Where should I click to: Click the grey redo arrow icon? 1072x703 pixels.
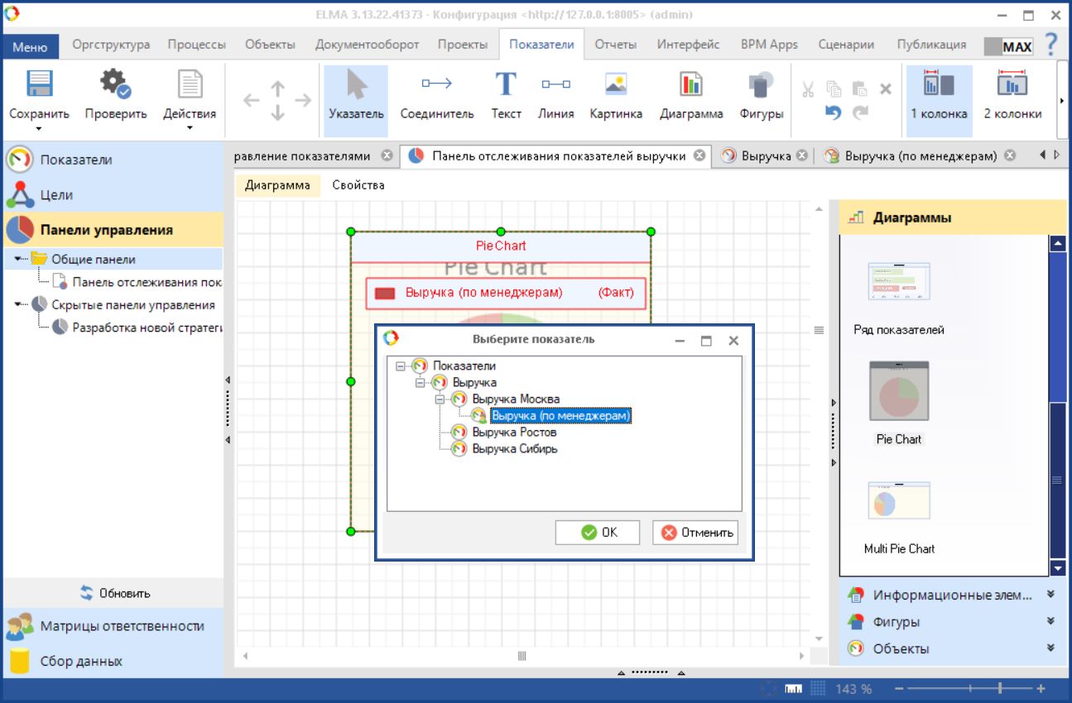tap(860, 112)
